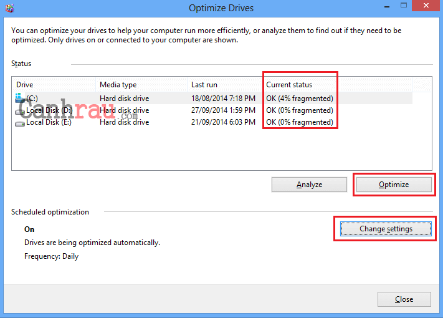Select the 27/09/2014 1:59 PM last run cell
Image resolution: width=443 pixels, height=318 pixels.
click(223, 110)
